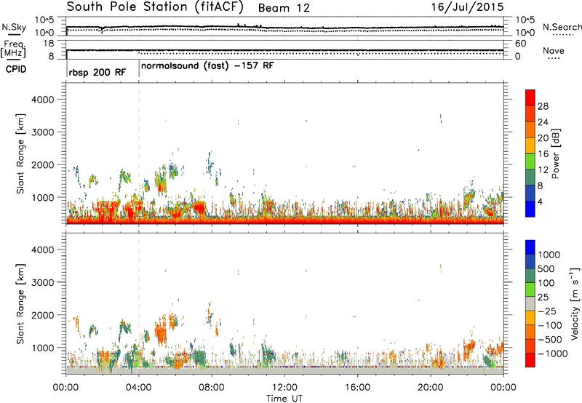Viewport: 582px width, 403px height.
Task: Click the dashed 04:00 CPID change line
Action: (x=139, y=154)
